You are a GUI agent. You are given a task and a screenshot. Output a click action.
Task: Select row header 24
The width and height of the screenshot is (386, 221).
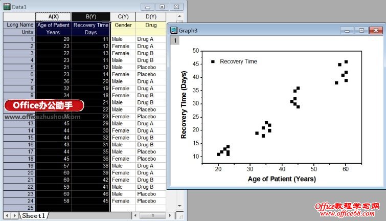pyautogui.click(x=19, y=201)
